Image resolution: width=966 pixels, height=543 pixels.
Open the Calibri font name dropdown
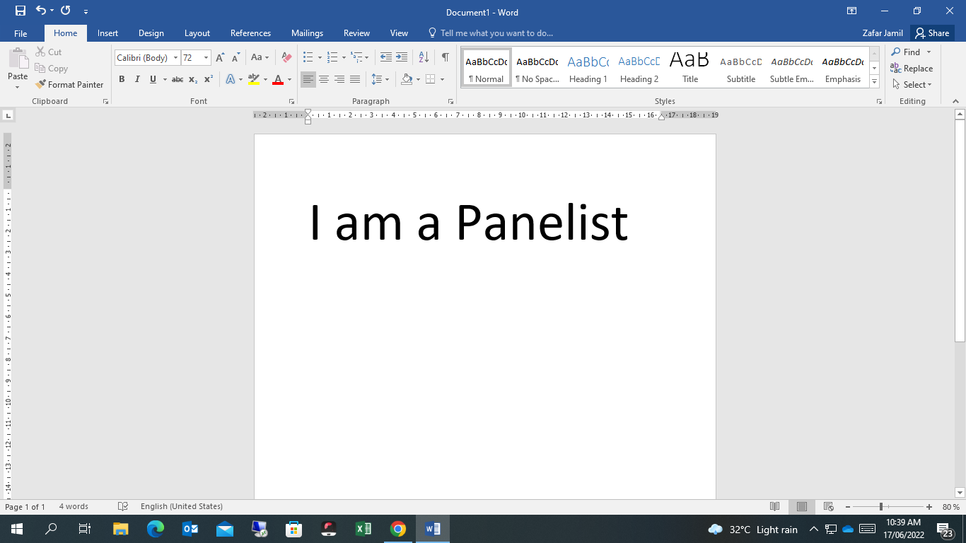(x=175, y=58)
